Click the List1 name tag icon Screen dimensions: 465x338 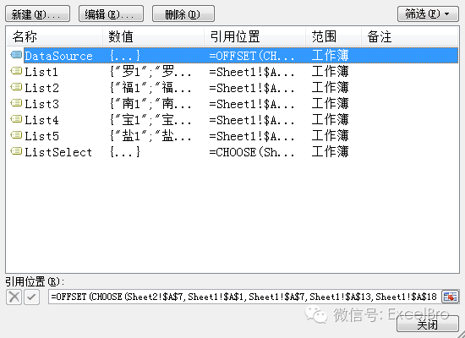point(16,71)
